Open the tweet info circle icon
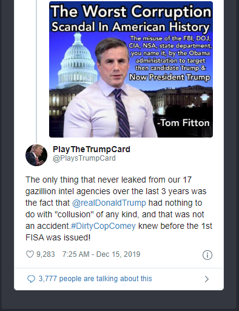239x311 pixels. click(x=207, y=255)
